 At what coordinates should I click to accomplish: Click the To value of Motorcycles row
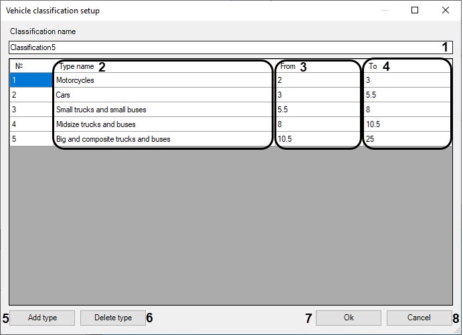tap(407, 80)
